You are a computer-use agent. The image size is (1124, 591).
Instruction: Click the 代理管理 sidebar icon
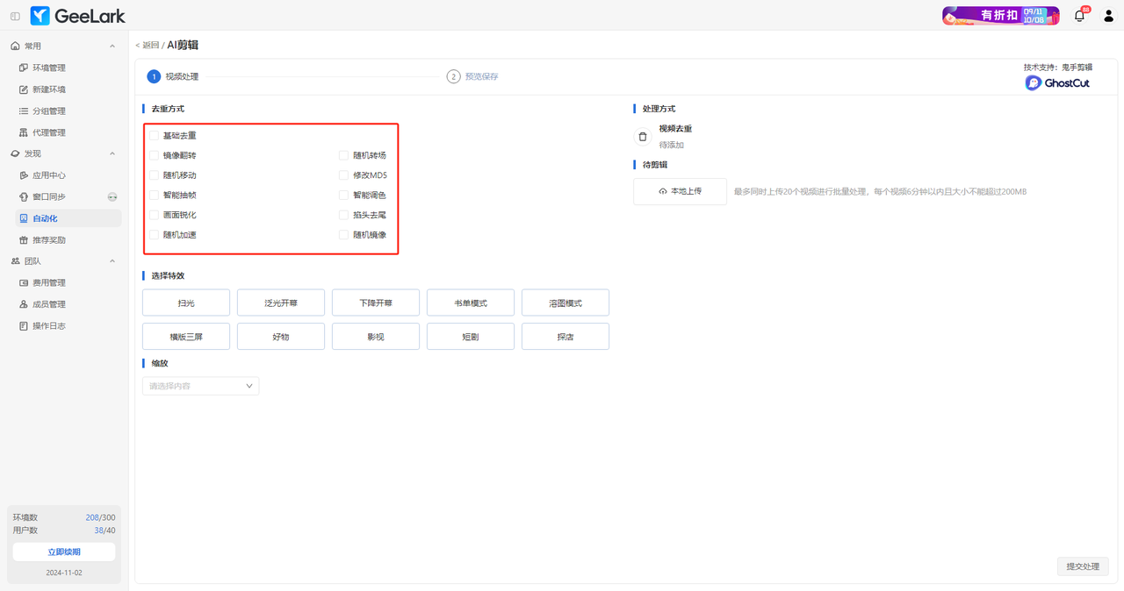click(x=24, y=132)
